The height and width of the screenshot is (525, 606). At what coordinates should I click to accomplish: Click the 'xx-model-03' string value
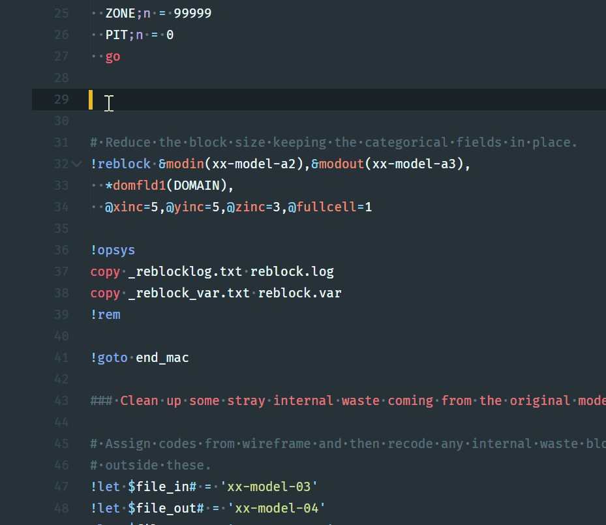pyautogui.click(x=272, y=487)
